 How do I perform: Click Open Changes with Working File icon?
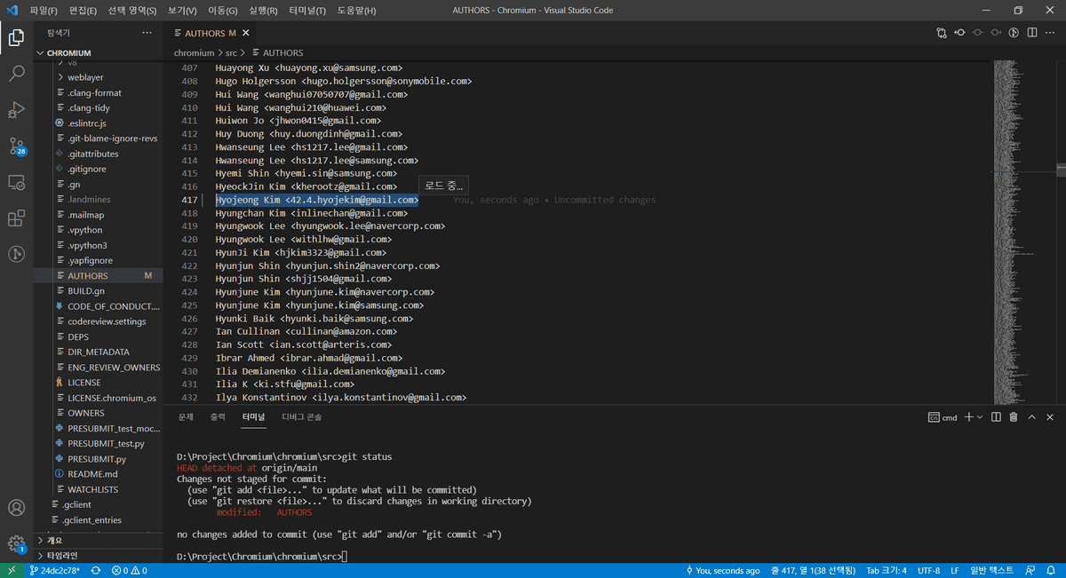[x=977, y=33]
